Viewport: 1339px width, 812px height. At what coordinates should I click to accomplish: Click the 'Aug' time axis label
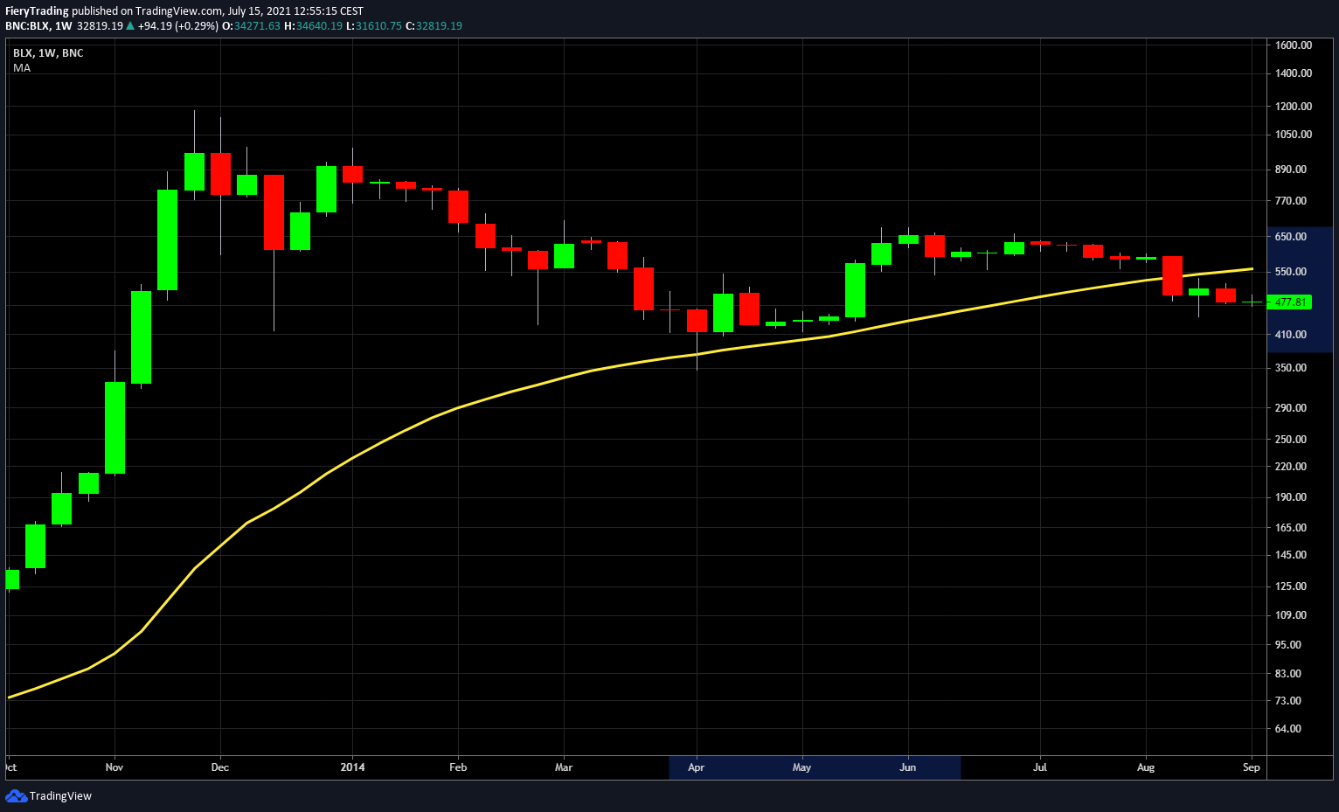click(x=1146, y=767)
